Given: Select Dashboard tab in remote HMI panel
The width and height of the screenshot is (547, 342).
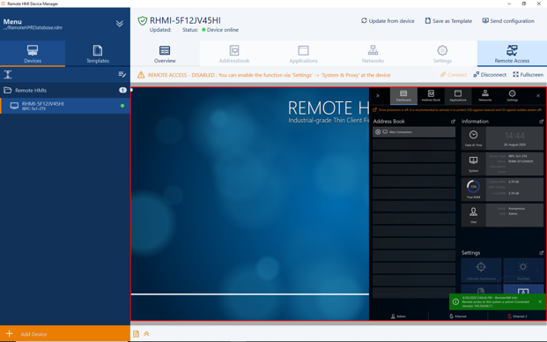Looking at the screenshot, I should coord(403,96).
